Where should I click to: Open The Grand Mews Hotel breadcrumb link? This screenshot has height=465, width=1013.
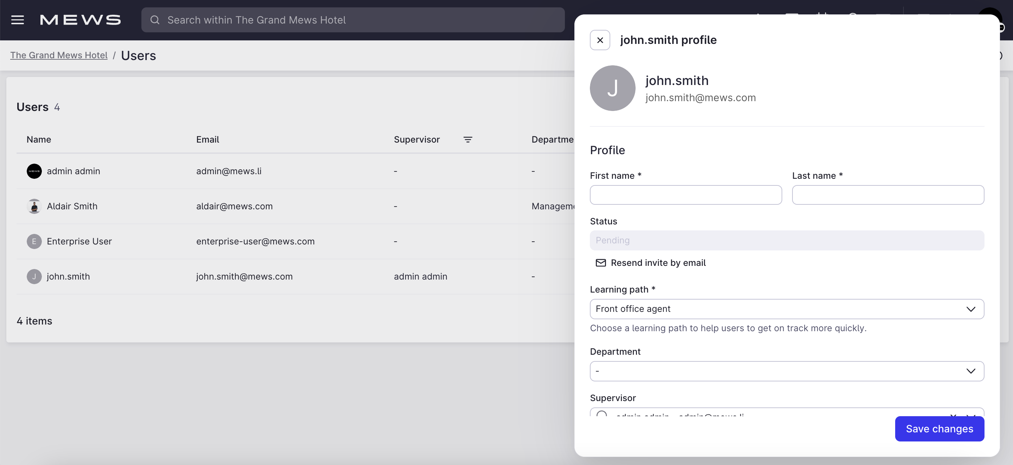click(x=59, y=55)
